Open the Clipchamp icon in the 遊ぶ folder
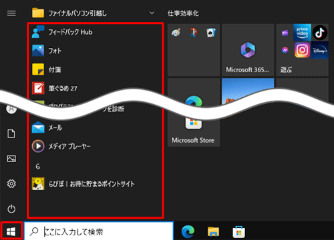The width and height of the screenshot is (334, 240). pos(285,33)
